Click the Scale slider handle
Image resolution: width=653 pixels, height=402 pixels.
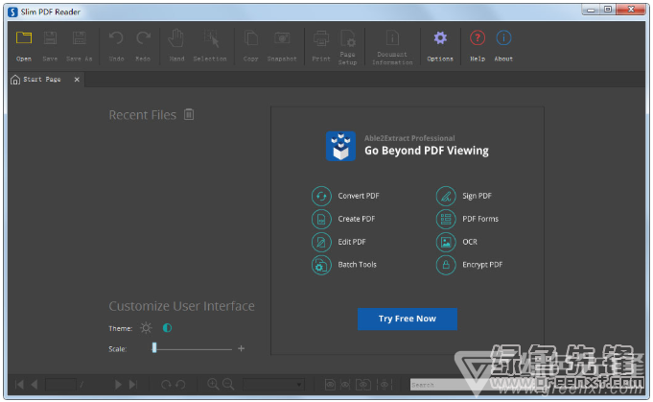click(x=154, y=347)
